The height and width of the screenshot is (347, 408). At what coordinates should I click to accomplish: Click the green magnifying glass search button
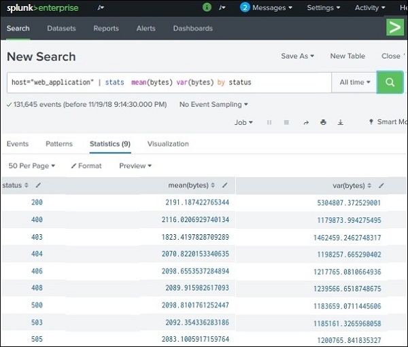pyautogui.click(x=390, y=82)
